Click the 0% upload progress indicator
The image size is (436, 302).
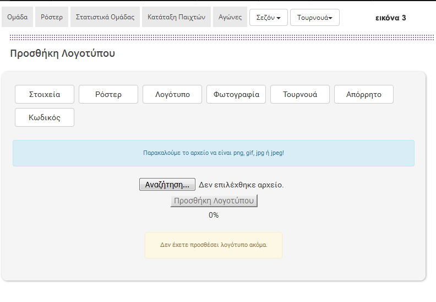(x=214, y=215)
